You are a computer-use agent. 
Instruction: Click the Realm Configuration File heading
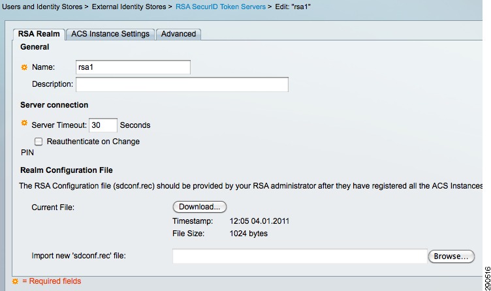point(67,170)
